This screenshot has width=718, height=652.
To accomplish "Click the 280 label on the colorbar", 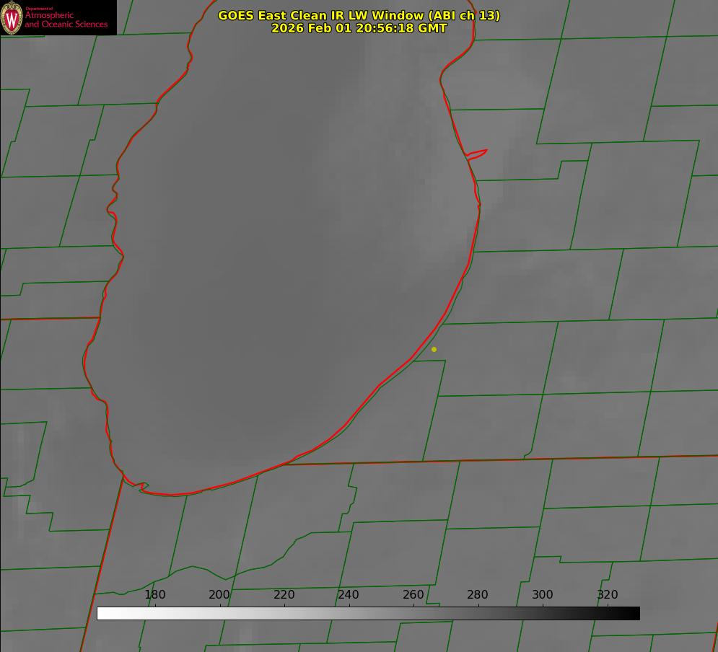I will 478,595.
